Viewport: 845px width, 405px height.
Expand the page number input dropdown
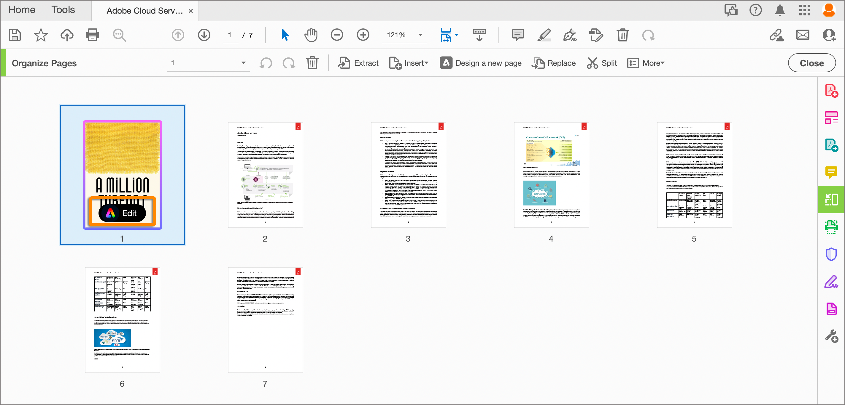click(x=243, y=63)
